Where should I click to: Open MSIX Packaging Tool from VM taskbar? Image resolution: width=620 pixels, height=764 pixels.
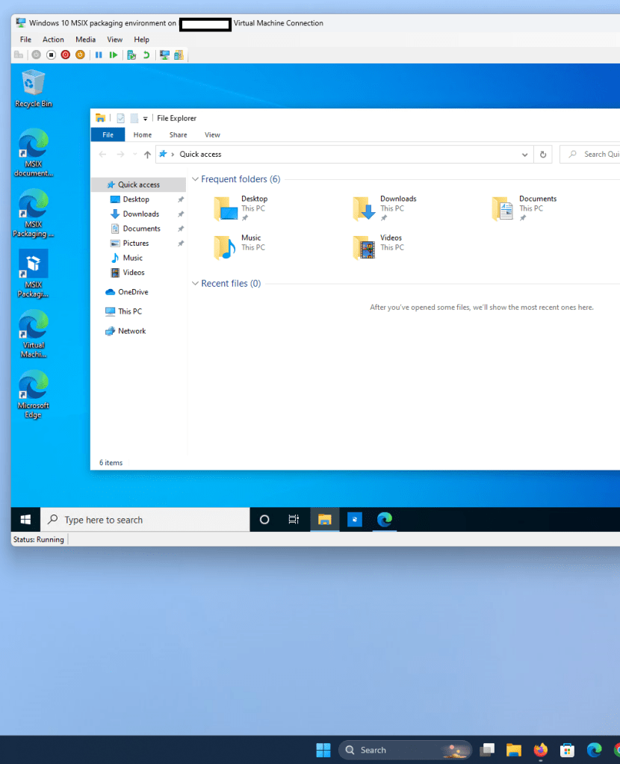point(354,519)
